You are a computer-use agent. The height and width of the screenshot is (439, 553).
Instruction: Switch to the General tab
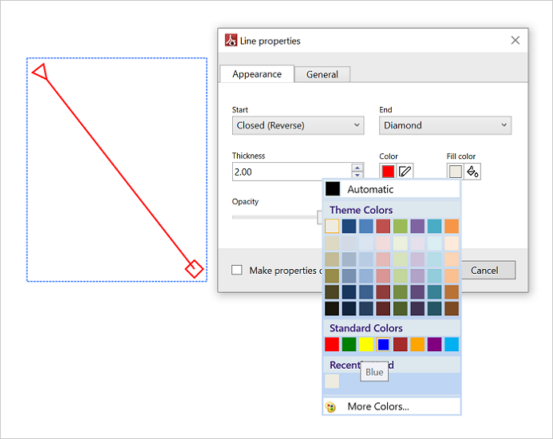322,74
